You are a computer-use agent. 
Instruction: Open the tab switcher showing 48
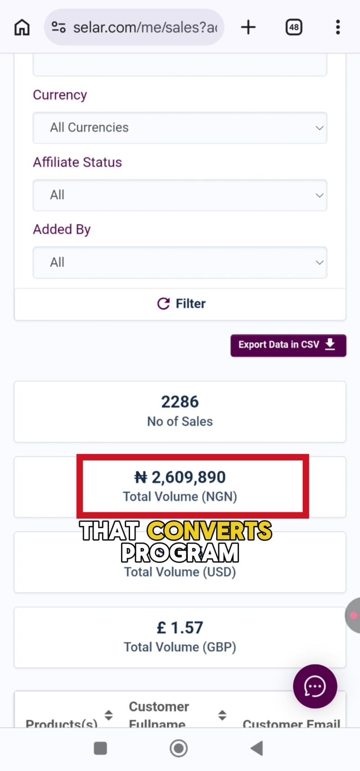coord(294,27)
